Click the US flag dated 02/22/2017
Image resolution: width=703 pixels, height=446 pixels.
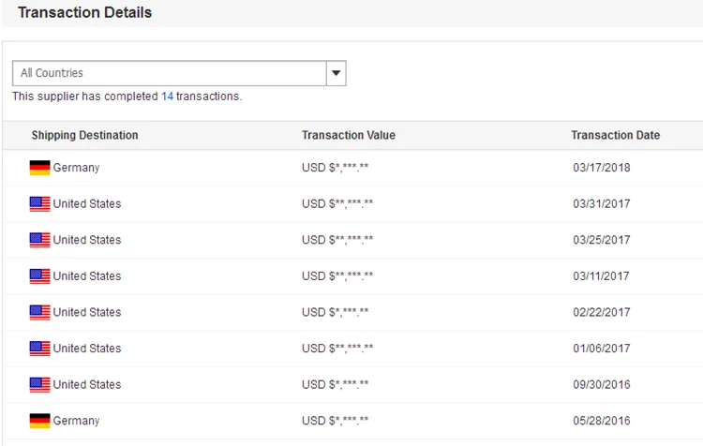click(39, 312)
